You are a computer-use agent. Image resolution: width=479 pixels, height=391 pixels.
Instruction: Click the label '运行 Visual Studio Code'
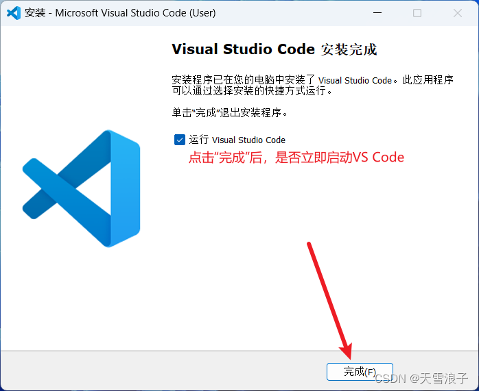click(x=237, y=140)
